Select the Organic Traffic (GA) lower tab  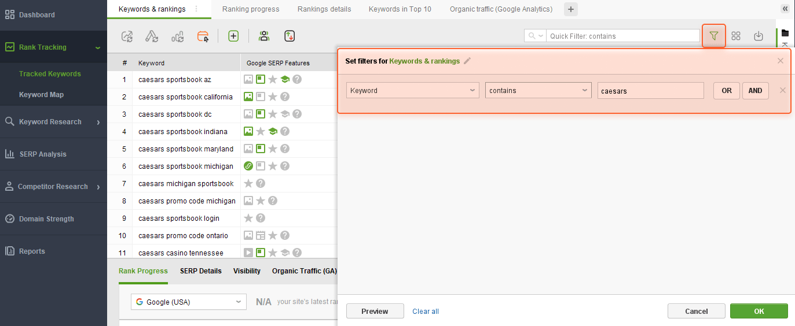coord(305,271)
